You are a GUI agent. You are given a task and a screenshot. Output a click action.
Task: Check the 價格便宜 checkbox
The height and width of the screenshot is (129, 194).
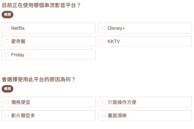7,102
